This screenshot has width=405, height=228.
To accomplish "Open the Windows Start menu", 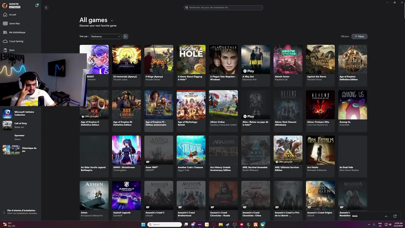I will pos(143,225).
